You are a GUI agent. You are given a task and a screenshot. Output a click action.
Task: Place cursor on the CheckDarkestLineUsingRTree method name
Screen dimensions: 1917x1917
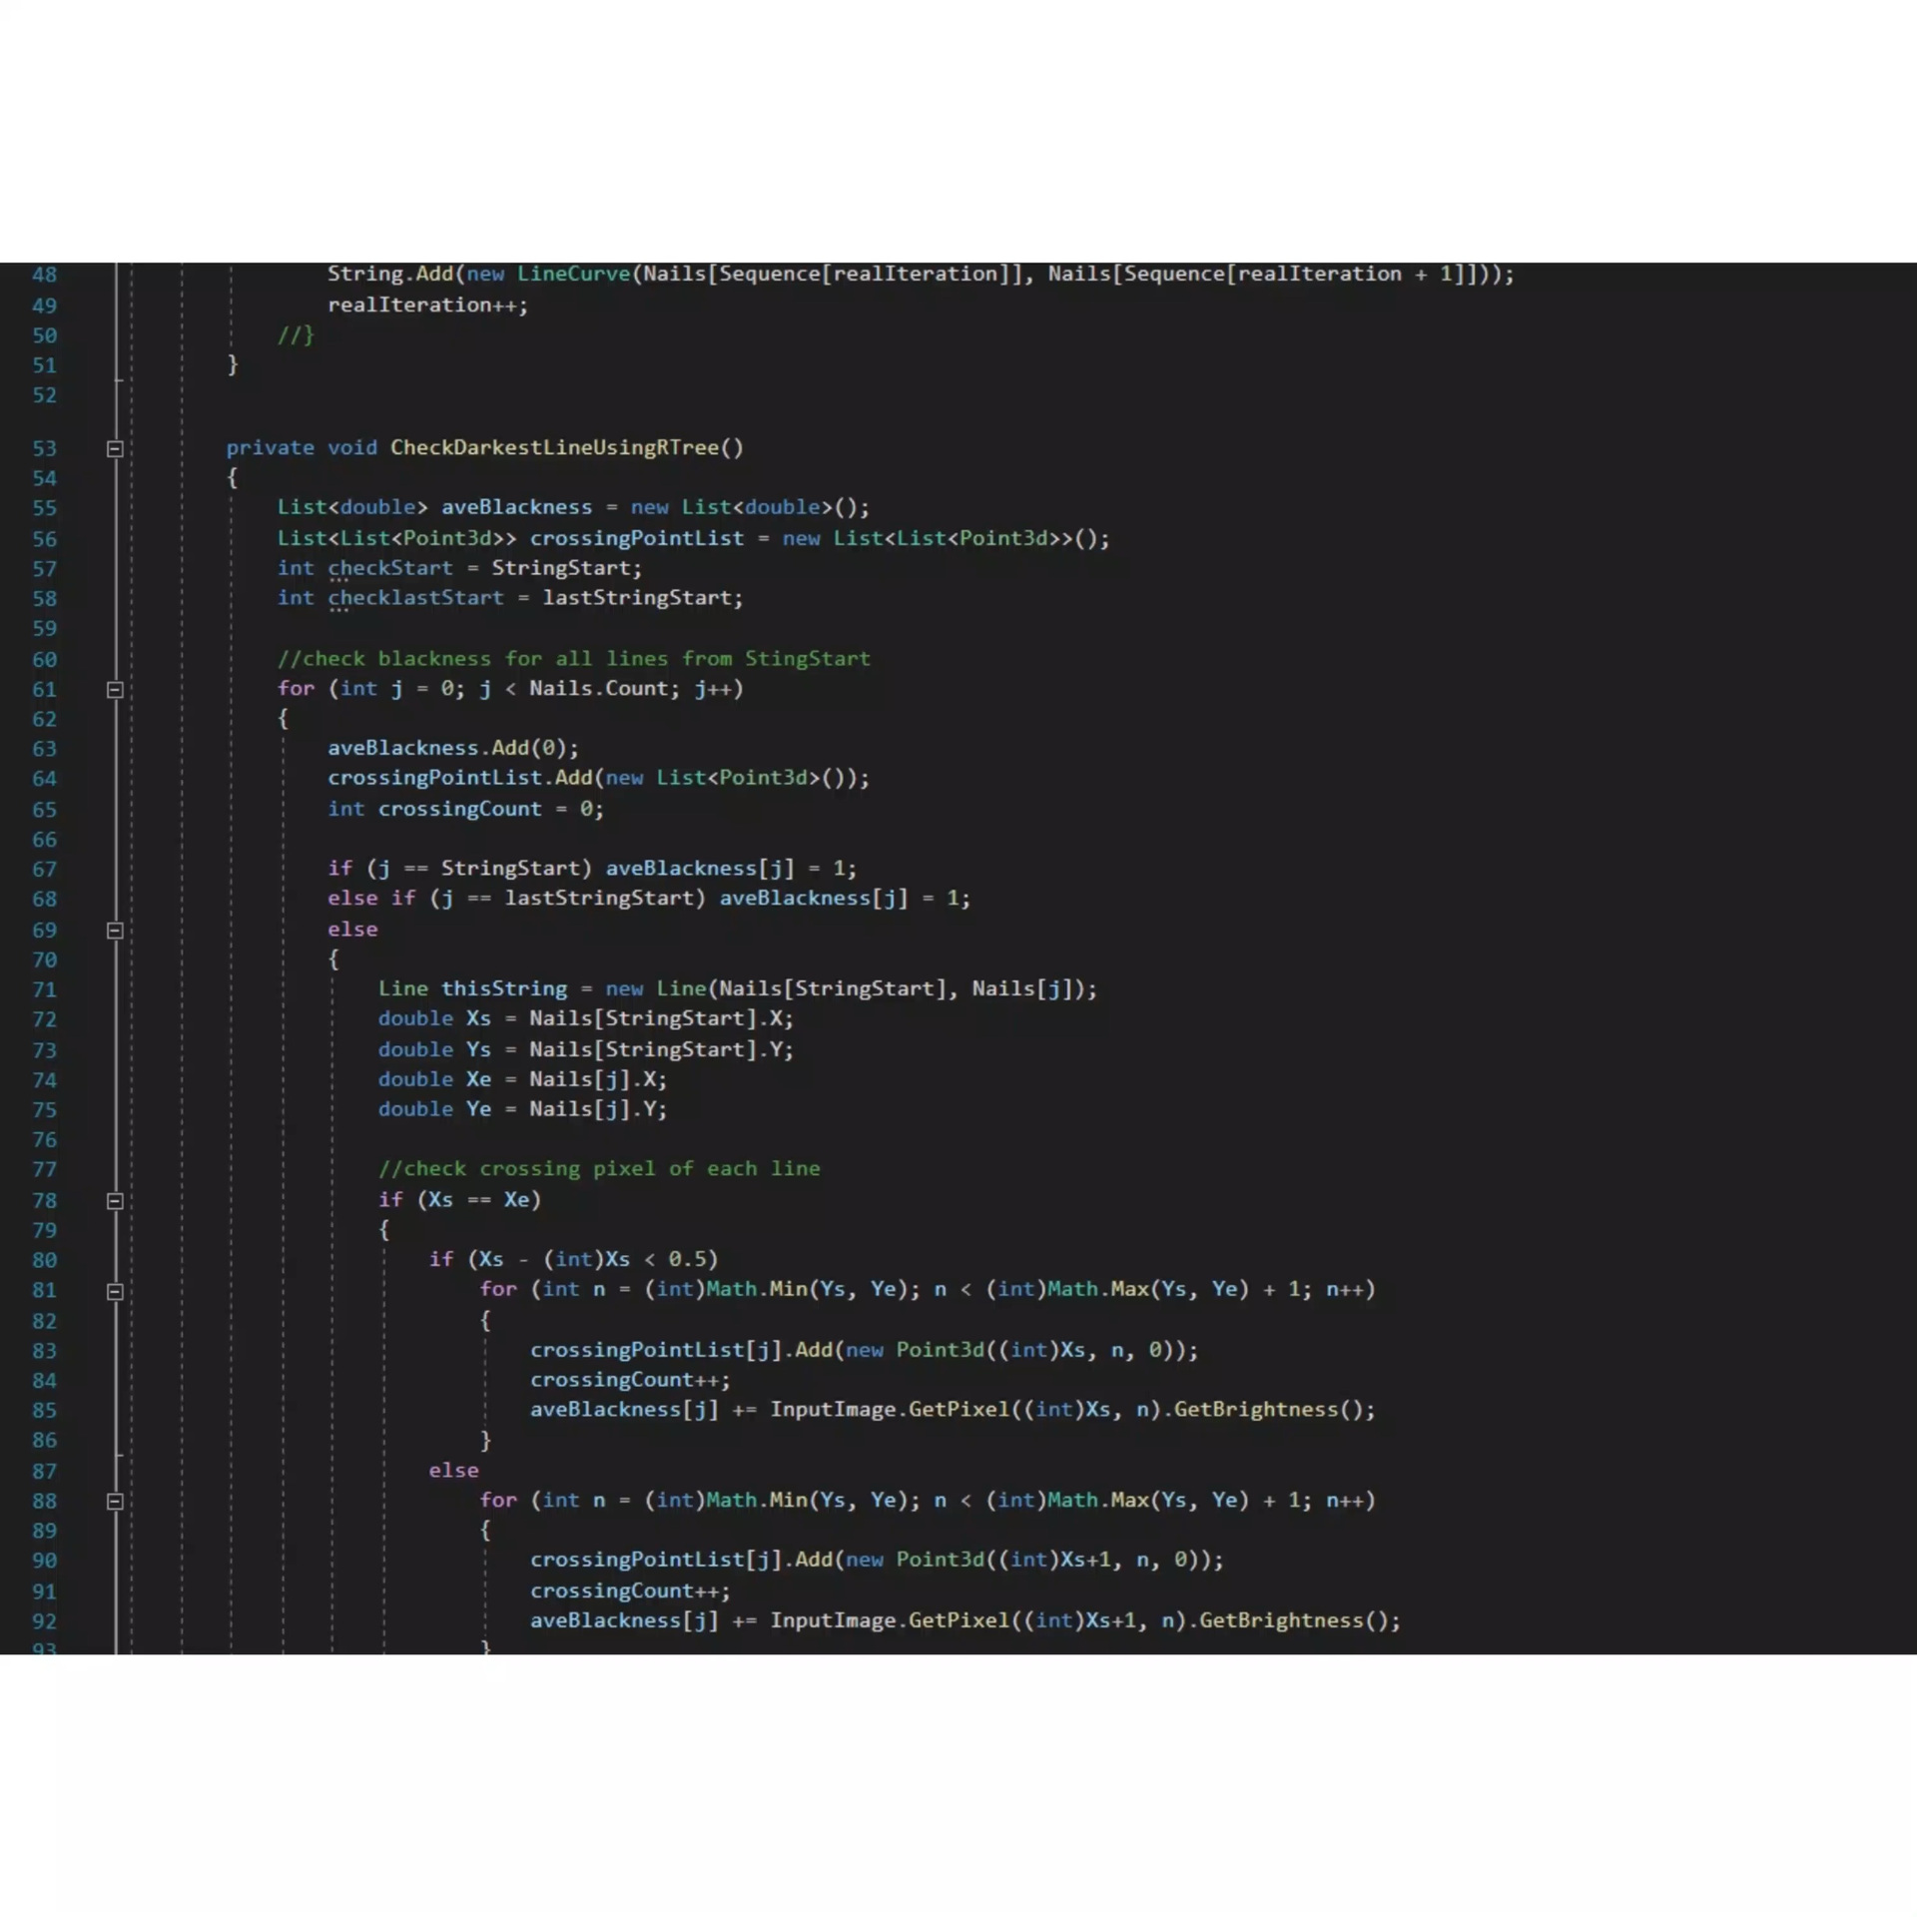[553, 448]
